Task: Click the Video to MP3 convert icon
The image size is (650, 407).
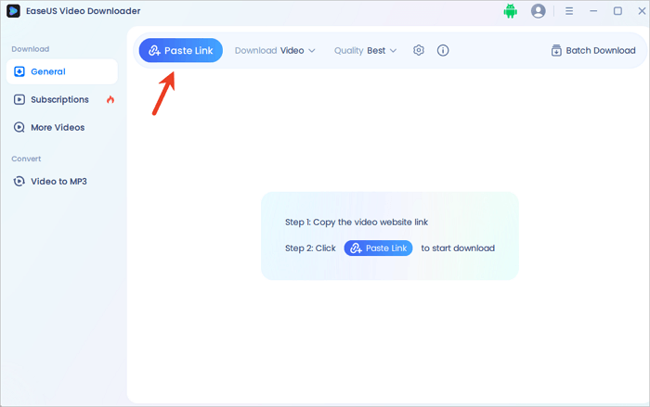Action: point(19,182)
